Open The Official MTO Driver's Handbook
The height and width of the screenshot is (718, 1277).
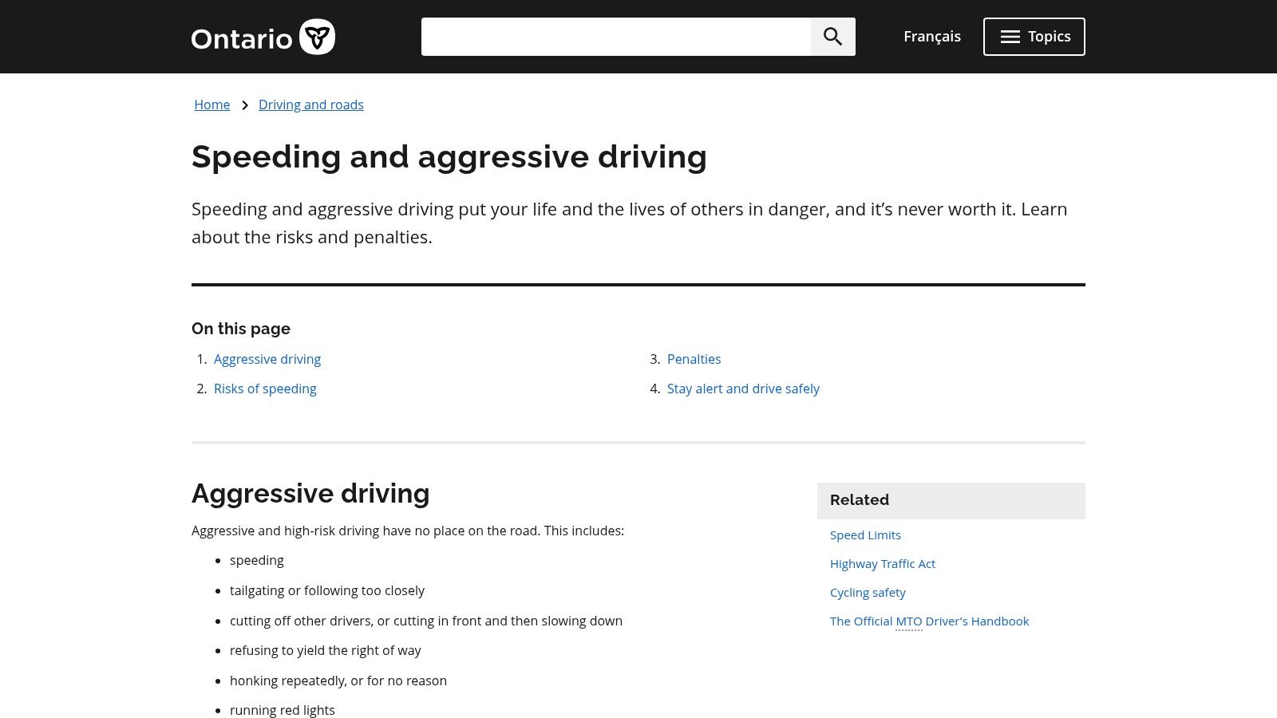click(929, 621)
